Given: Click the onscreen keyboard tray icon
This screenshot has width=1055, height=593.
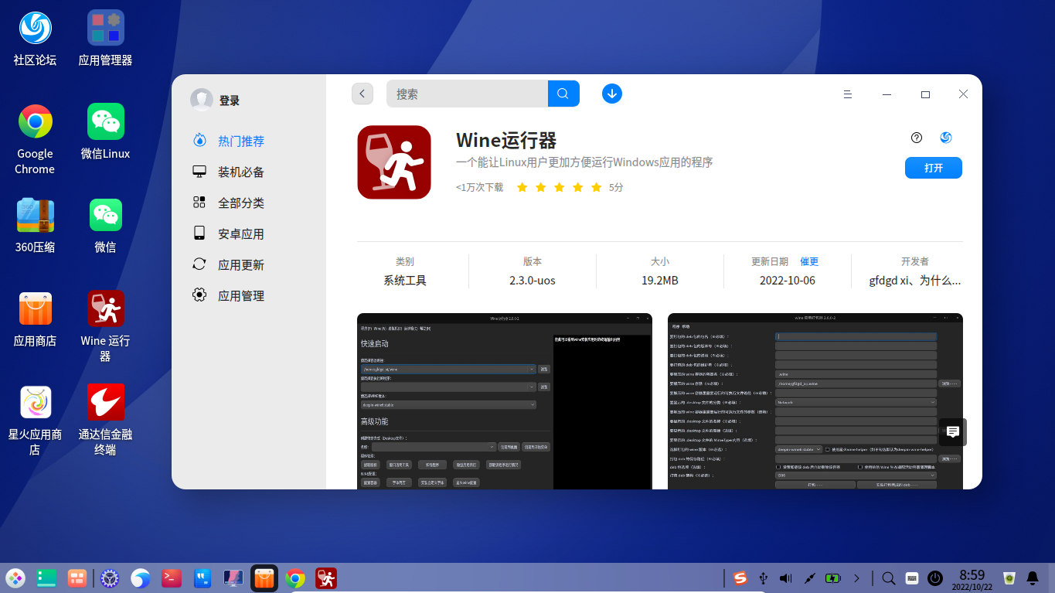Looking at the screenshot, I should point(912,578).
